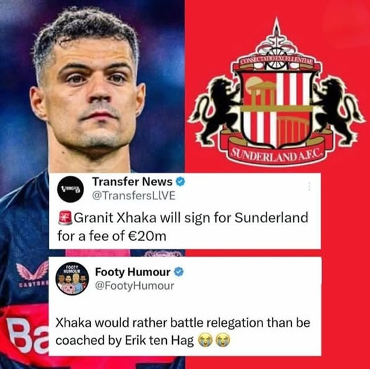370x369 pixels.
Task: Click the Sunderland A.F.C. crest
Action: click(276, 92)
